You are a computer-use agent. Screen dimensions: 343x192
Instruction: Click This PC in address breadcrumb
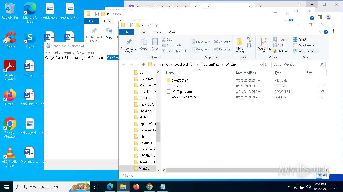163,65
